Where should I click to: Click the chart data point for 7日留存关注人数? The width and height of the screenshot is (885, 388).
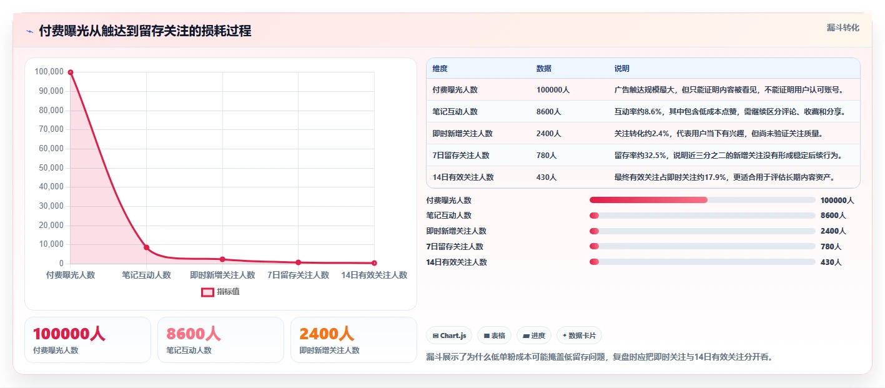tap(298, 262)
